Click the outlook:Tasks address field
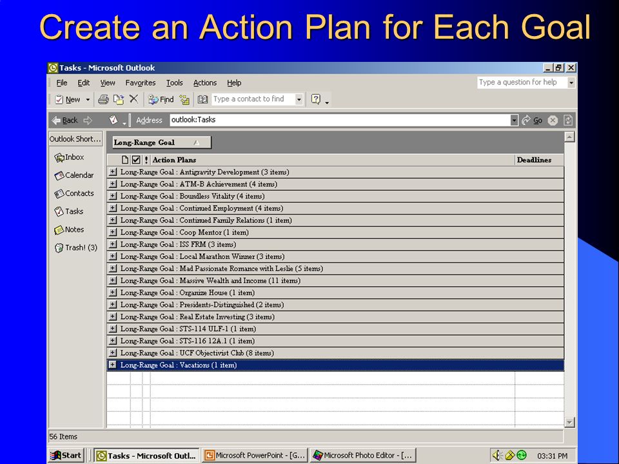Screen dimensions: 619x464 340,120
